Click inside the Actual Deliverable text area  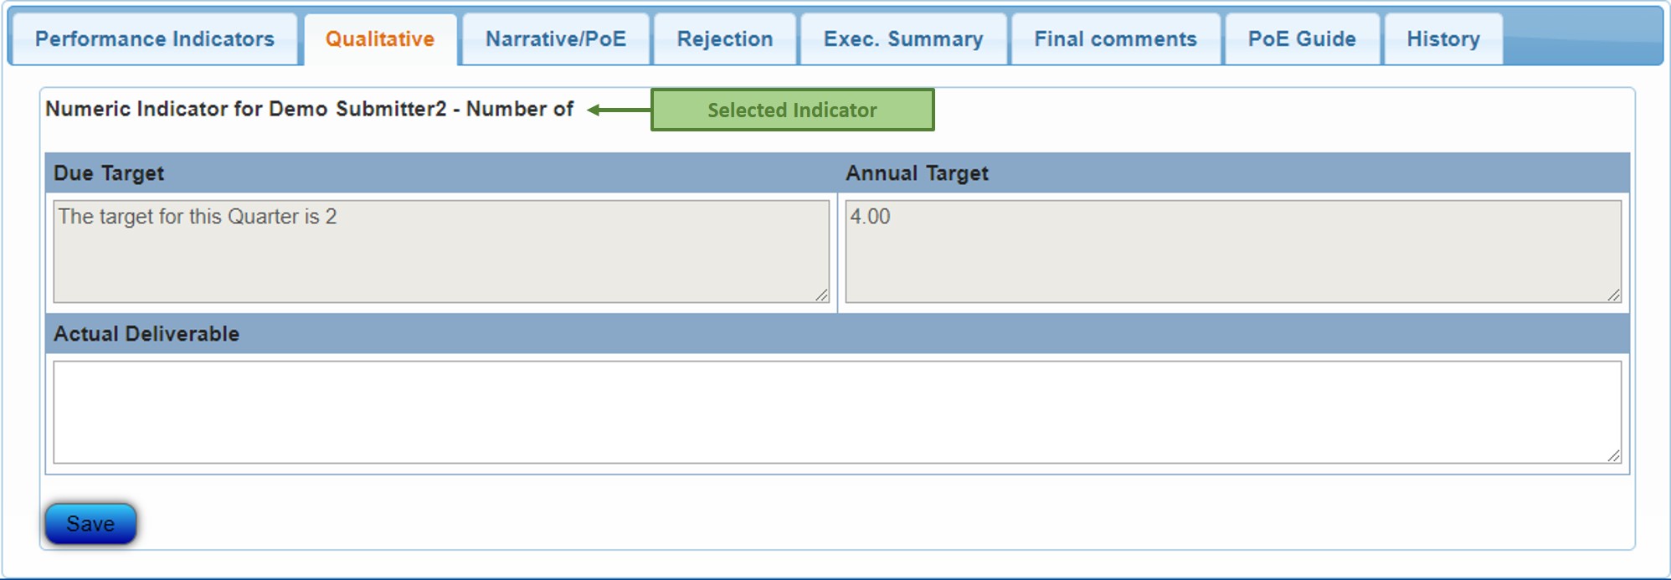(837, 412)
